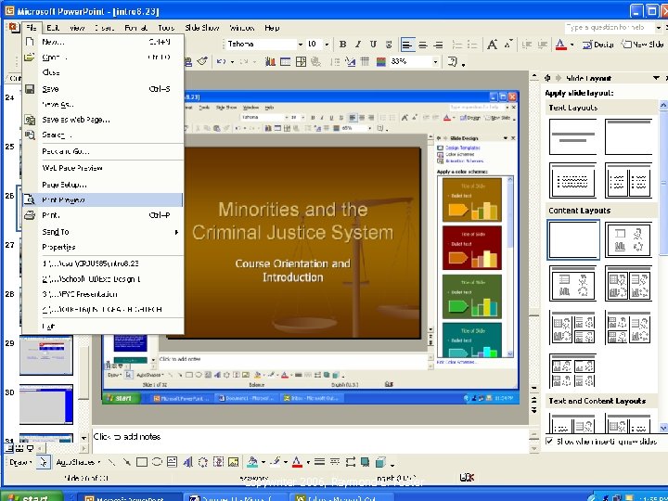Click the Save floppy disk icon

point(30,89)
